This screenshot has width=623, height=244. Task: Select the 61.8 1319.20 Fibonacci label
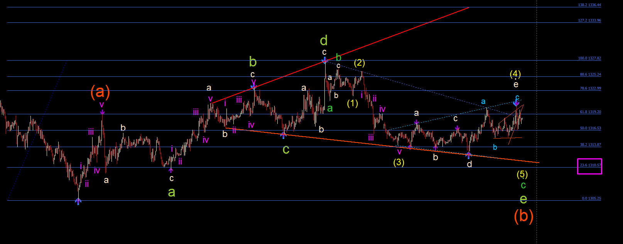[590, 112]
